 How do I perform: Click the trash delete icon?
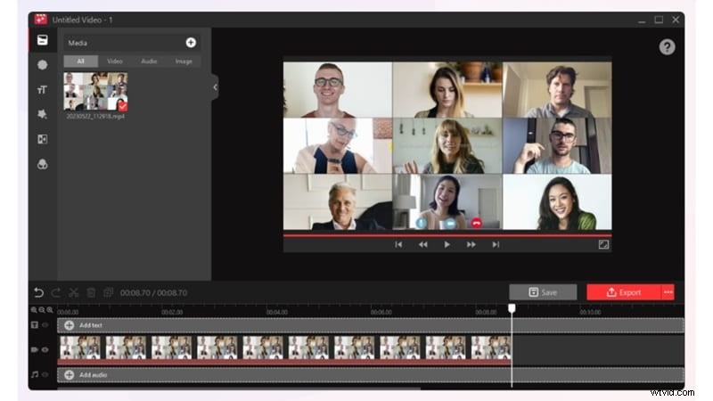(91, 292)
